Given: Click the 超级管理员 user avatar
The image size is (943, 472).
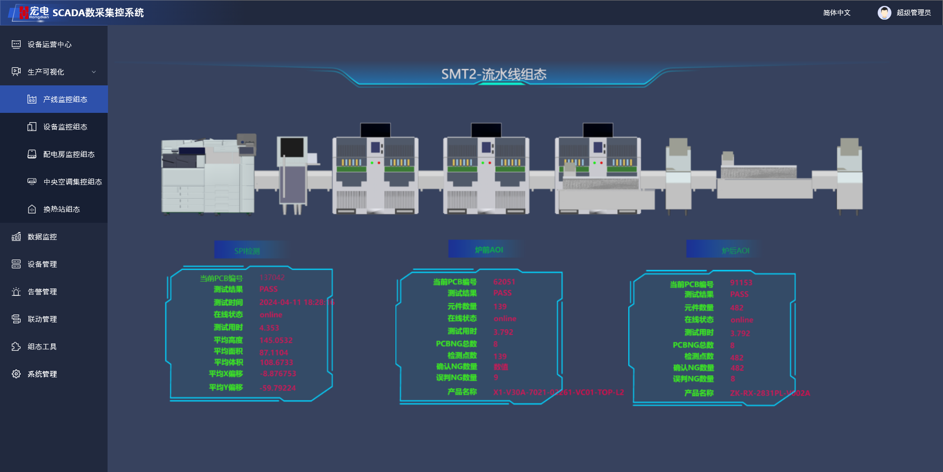Looking at the screenshot, I should coord(884,13).
